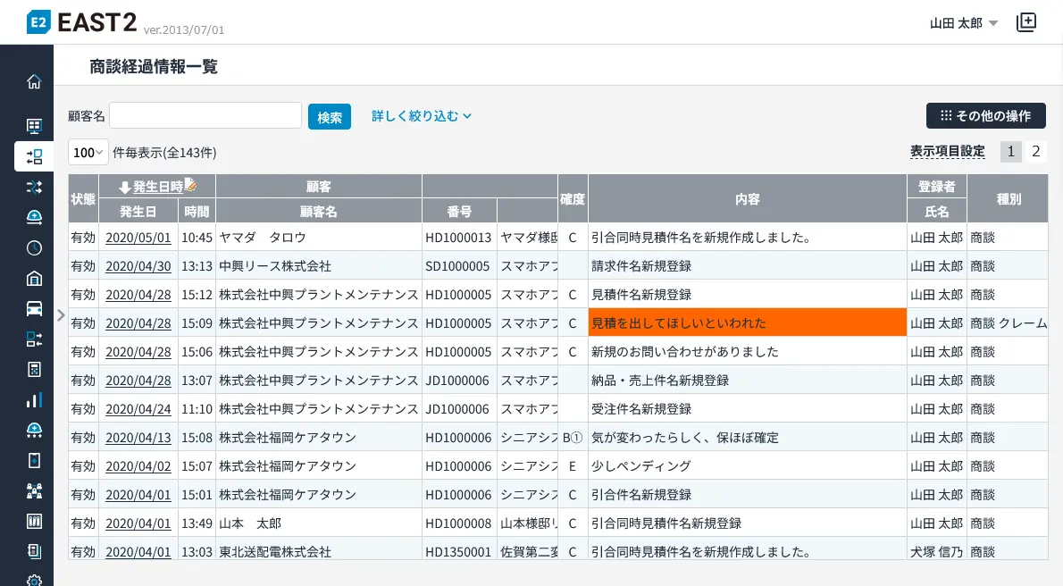Sort by the 発生日時 column header
The image size is (1063, 586).
point(157,187)
